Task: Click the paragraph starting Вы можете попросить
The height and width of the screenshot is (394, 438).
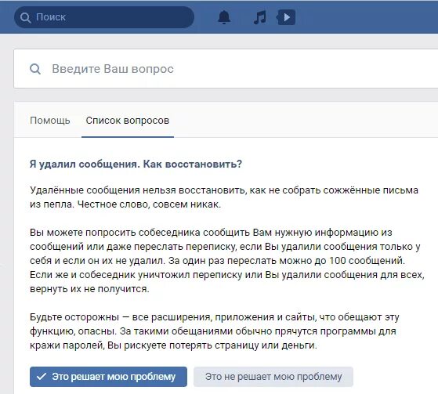Action: tap(227, 261)
